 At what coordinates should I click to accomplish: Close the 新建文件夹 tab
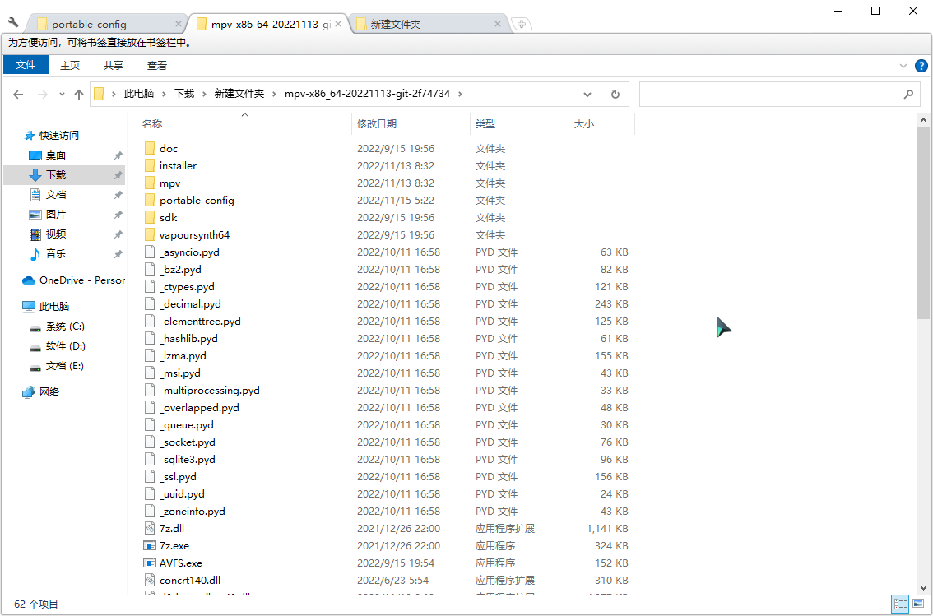point(498,24)
